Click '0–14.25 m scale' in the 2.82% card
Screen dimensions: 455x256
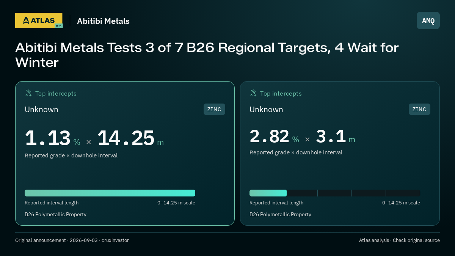click(x=401, y=203)
